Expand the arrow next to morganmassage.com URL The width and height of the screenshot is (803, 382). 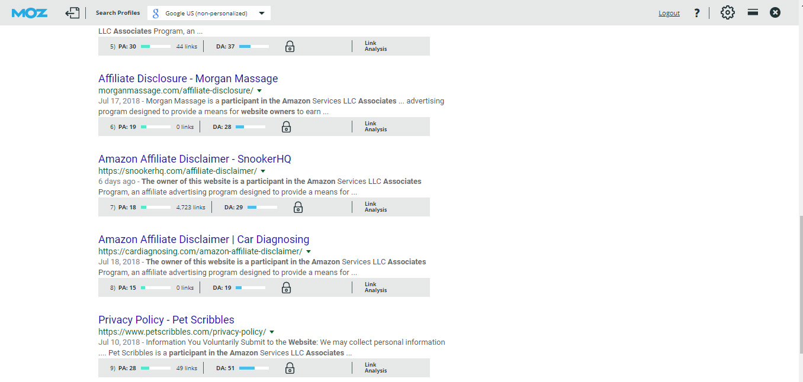tap(259, 90)
